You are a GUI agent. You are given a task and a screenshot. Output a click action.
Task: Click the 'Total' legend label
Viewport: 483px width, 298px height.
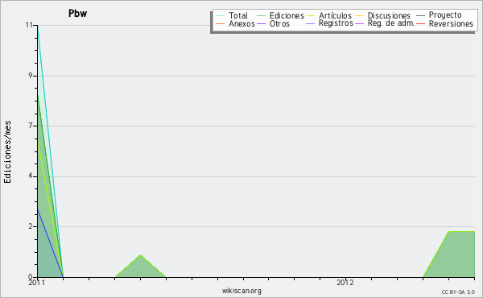[x=238, y=15]
